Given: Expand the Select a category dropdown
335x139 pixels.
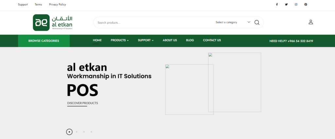Looking at the screenshot, I should 233,23.
